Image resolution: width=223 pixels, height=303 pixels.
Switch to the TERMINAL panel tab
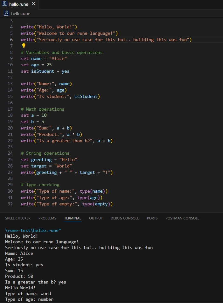click(73, 218)
